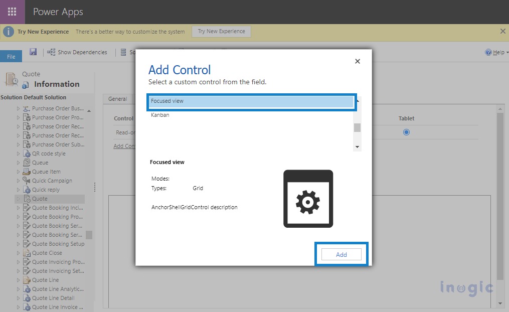Click the Add Control link behind dialog

pos(124,146)
